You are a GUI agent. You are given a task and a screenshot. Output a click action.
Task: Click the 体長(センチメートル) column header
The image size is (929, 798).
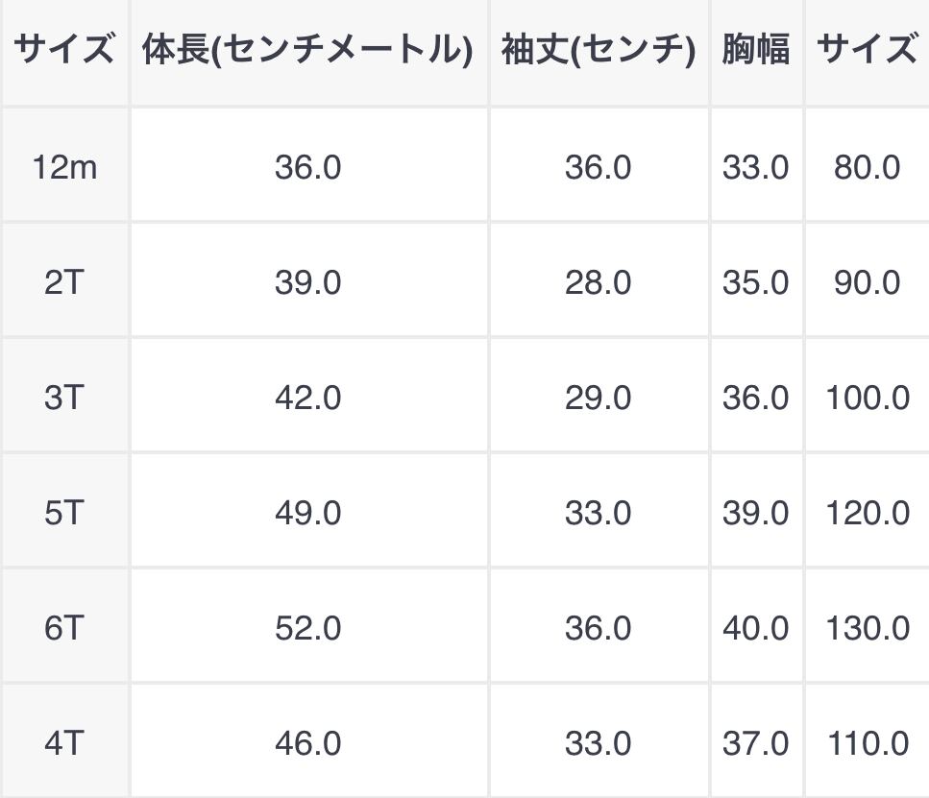[307, 50]
